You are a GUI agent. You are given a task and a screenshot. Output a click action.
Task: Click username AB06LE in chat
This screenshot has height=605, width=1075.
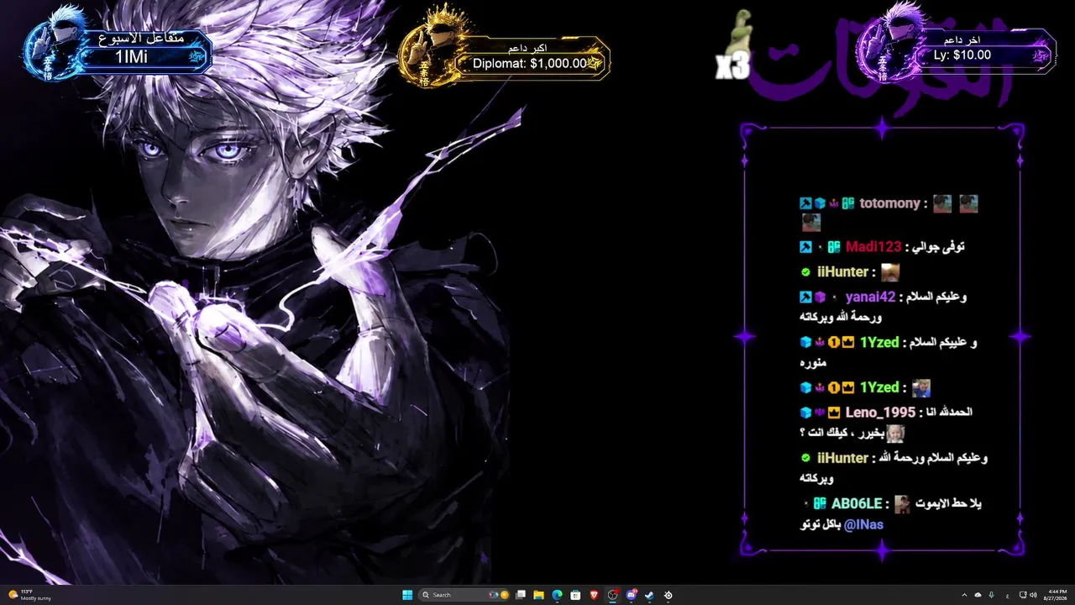click(x=857, y=503)
